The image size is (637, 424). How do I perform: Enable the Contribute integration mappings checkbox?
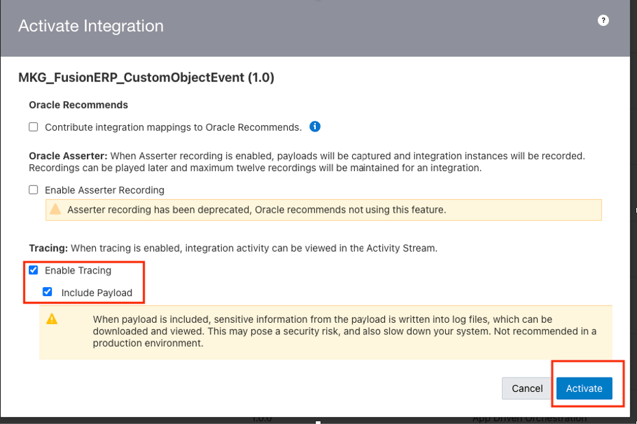point(34,127)
